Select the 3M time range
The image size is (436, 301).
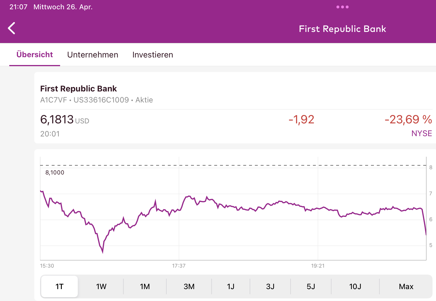point(189,286)
